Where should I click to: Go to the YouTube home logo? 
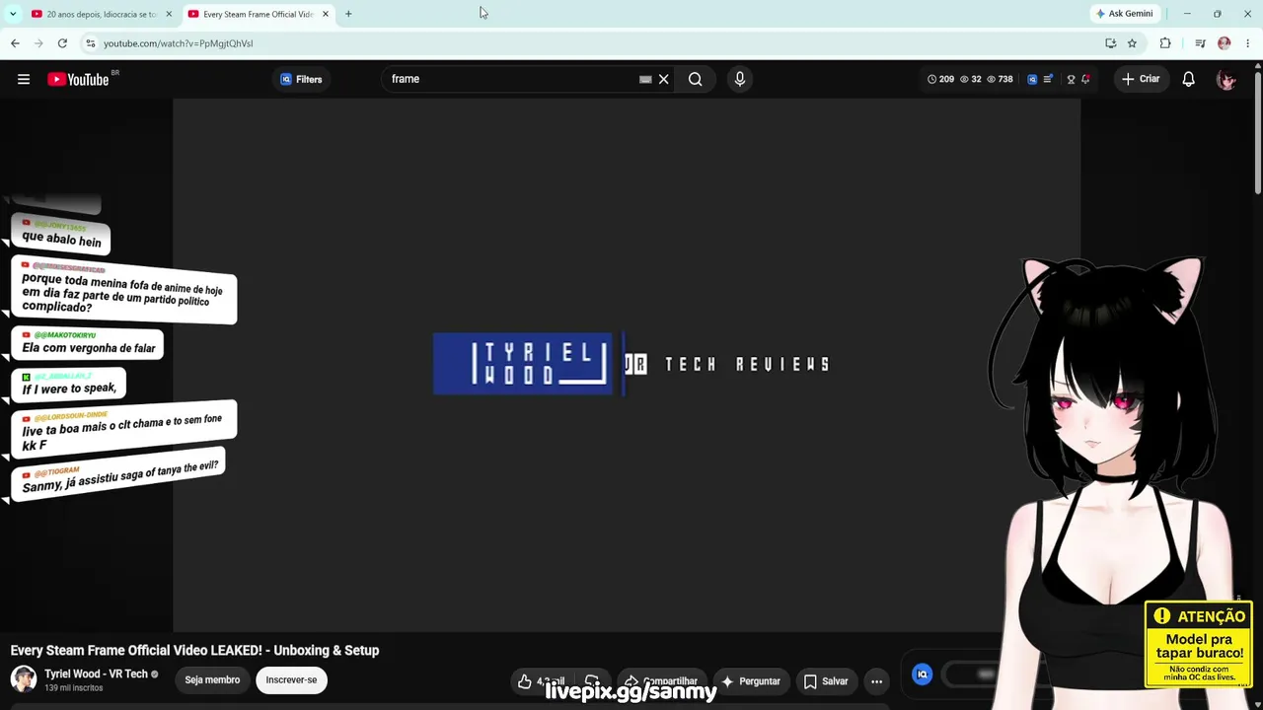tap(78, 79)
